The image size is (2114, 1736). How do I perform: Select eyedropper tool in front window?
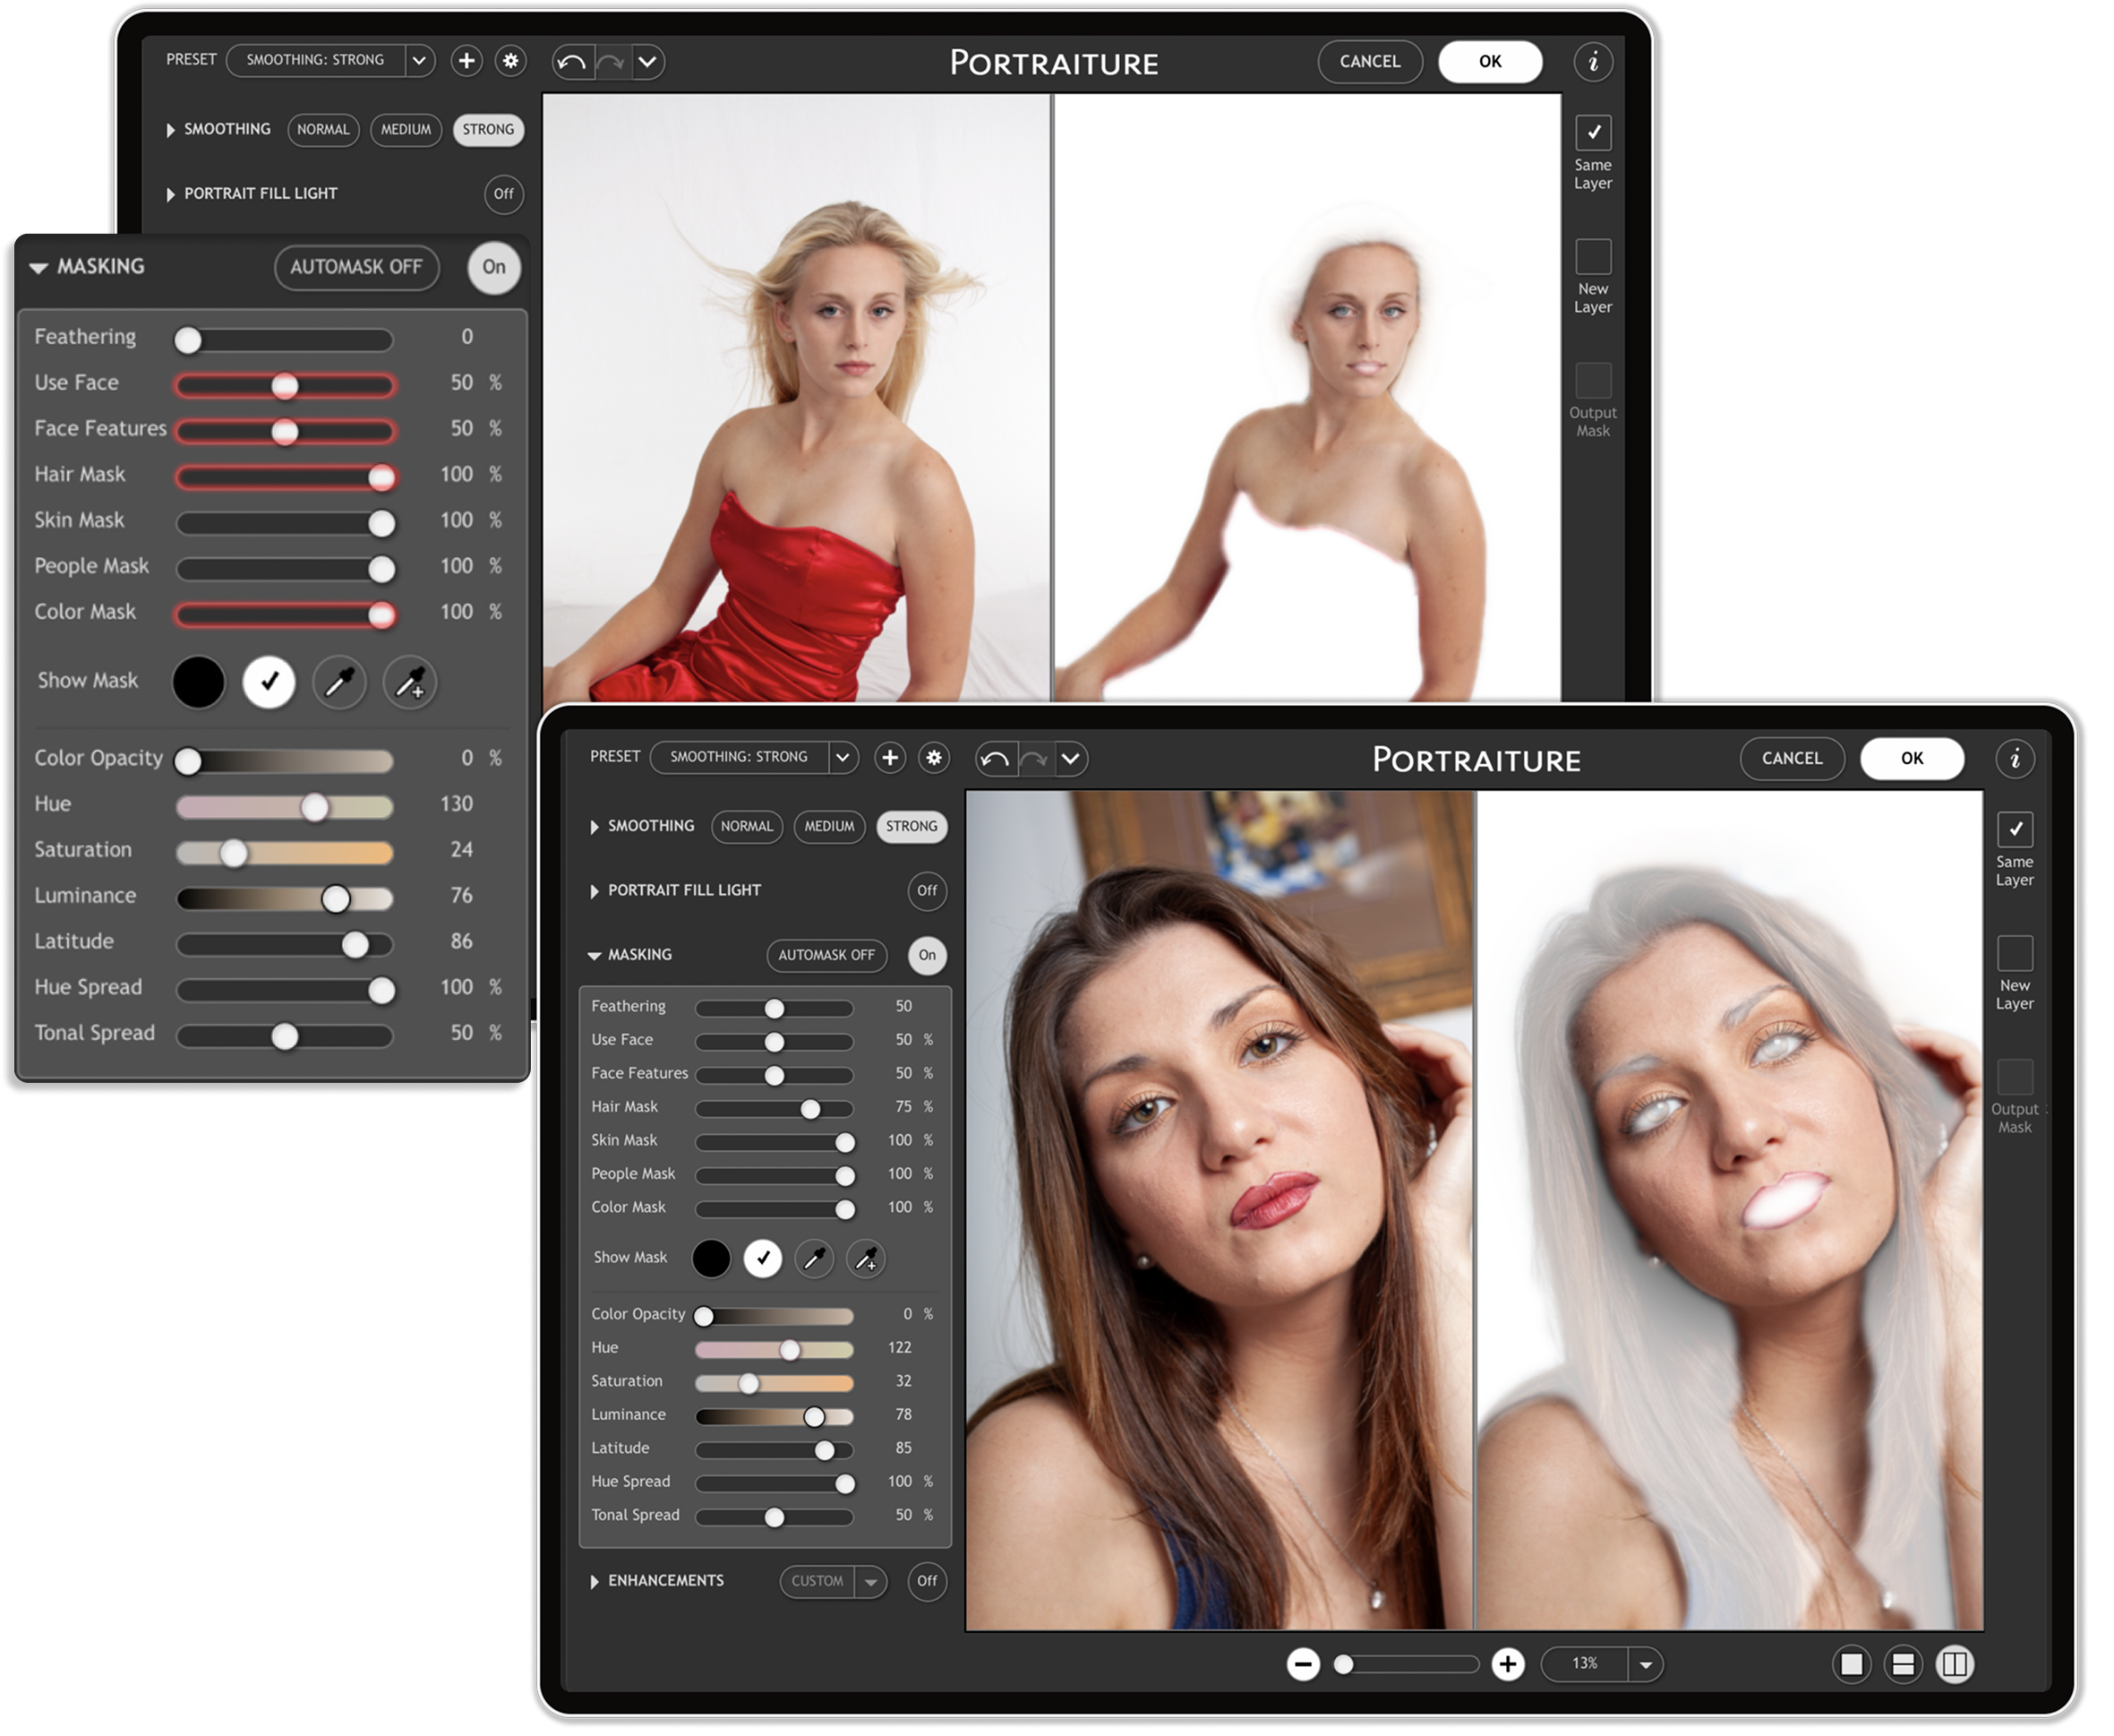tap(815, 1258)
